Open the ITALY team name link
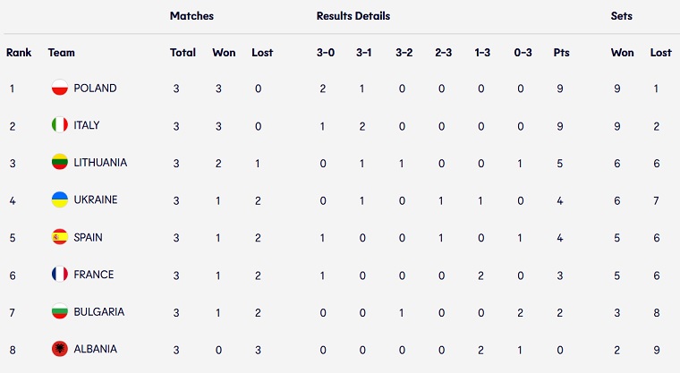 [x=87, y=125]
